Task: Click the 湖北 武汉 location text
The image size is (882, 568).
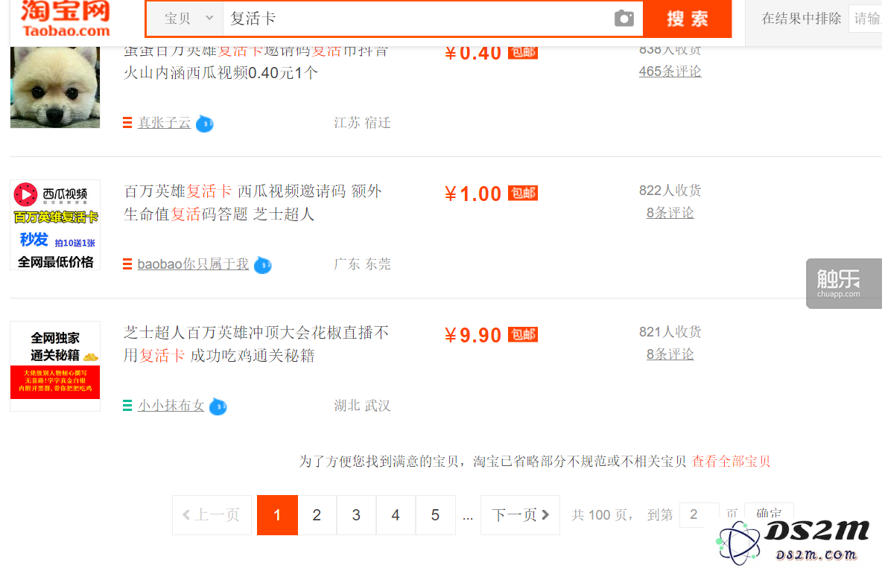Action: 362,406
